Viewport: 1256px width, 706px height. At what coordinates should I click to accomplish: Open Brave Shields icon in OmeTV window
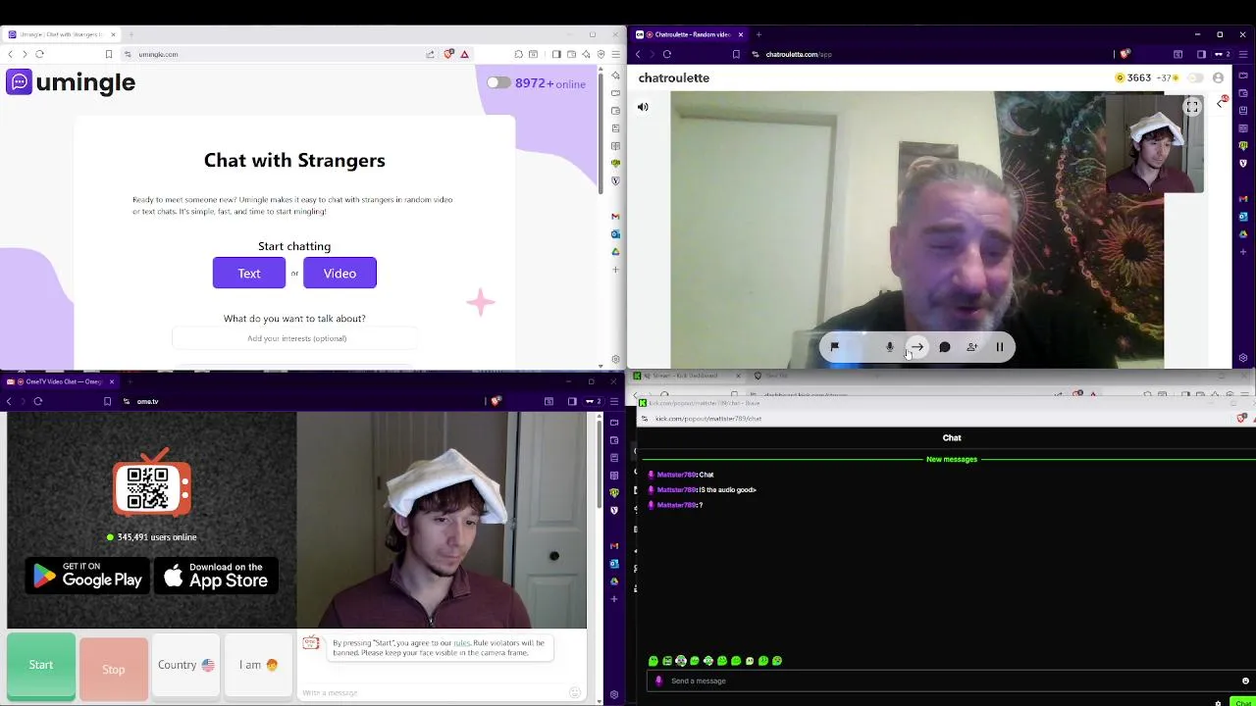point(497,401)
